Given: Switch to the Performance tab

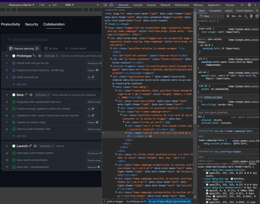Looking at the screenshot, I should pos(182,5).
